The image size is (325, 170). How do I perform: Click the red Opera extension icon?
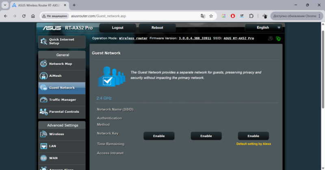tap(233, 16)
